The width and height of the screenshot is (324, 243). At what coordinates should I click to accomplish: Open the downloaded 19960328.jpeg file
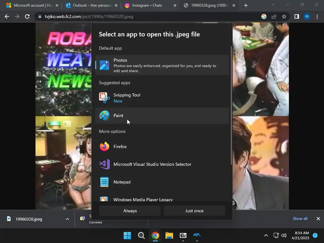[x=29, y=219]
